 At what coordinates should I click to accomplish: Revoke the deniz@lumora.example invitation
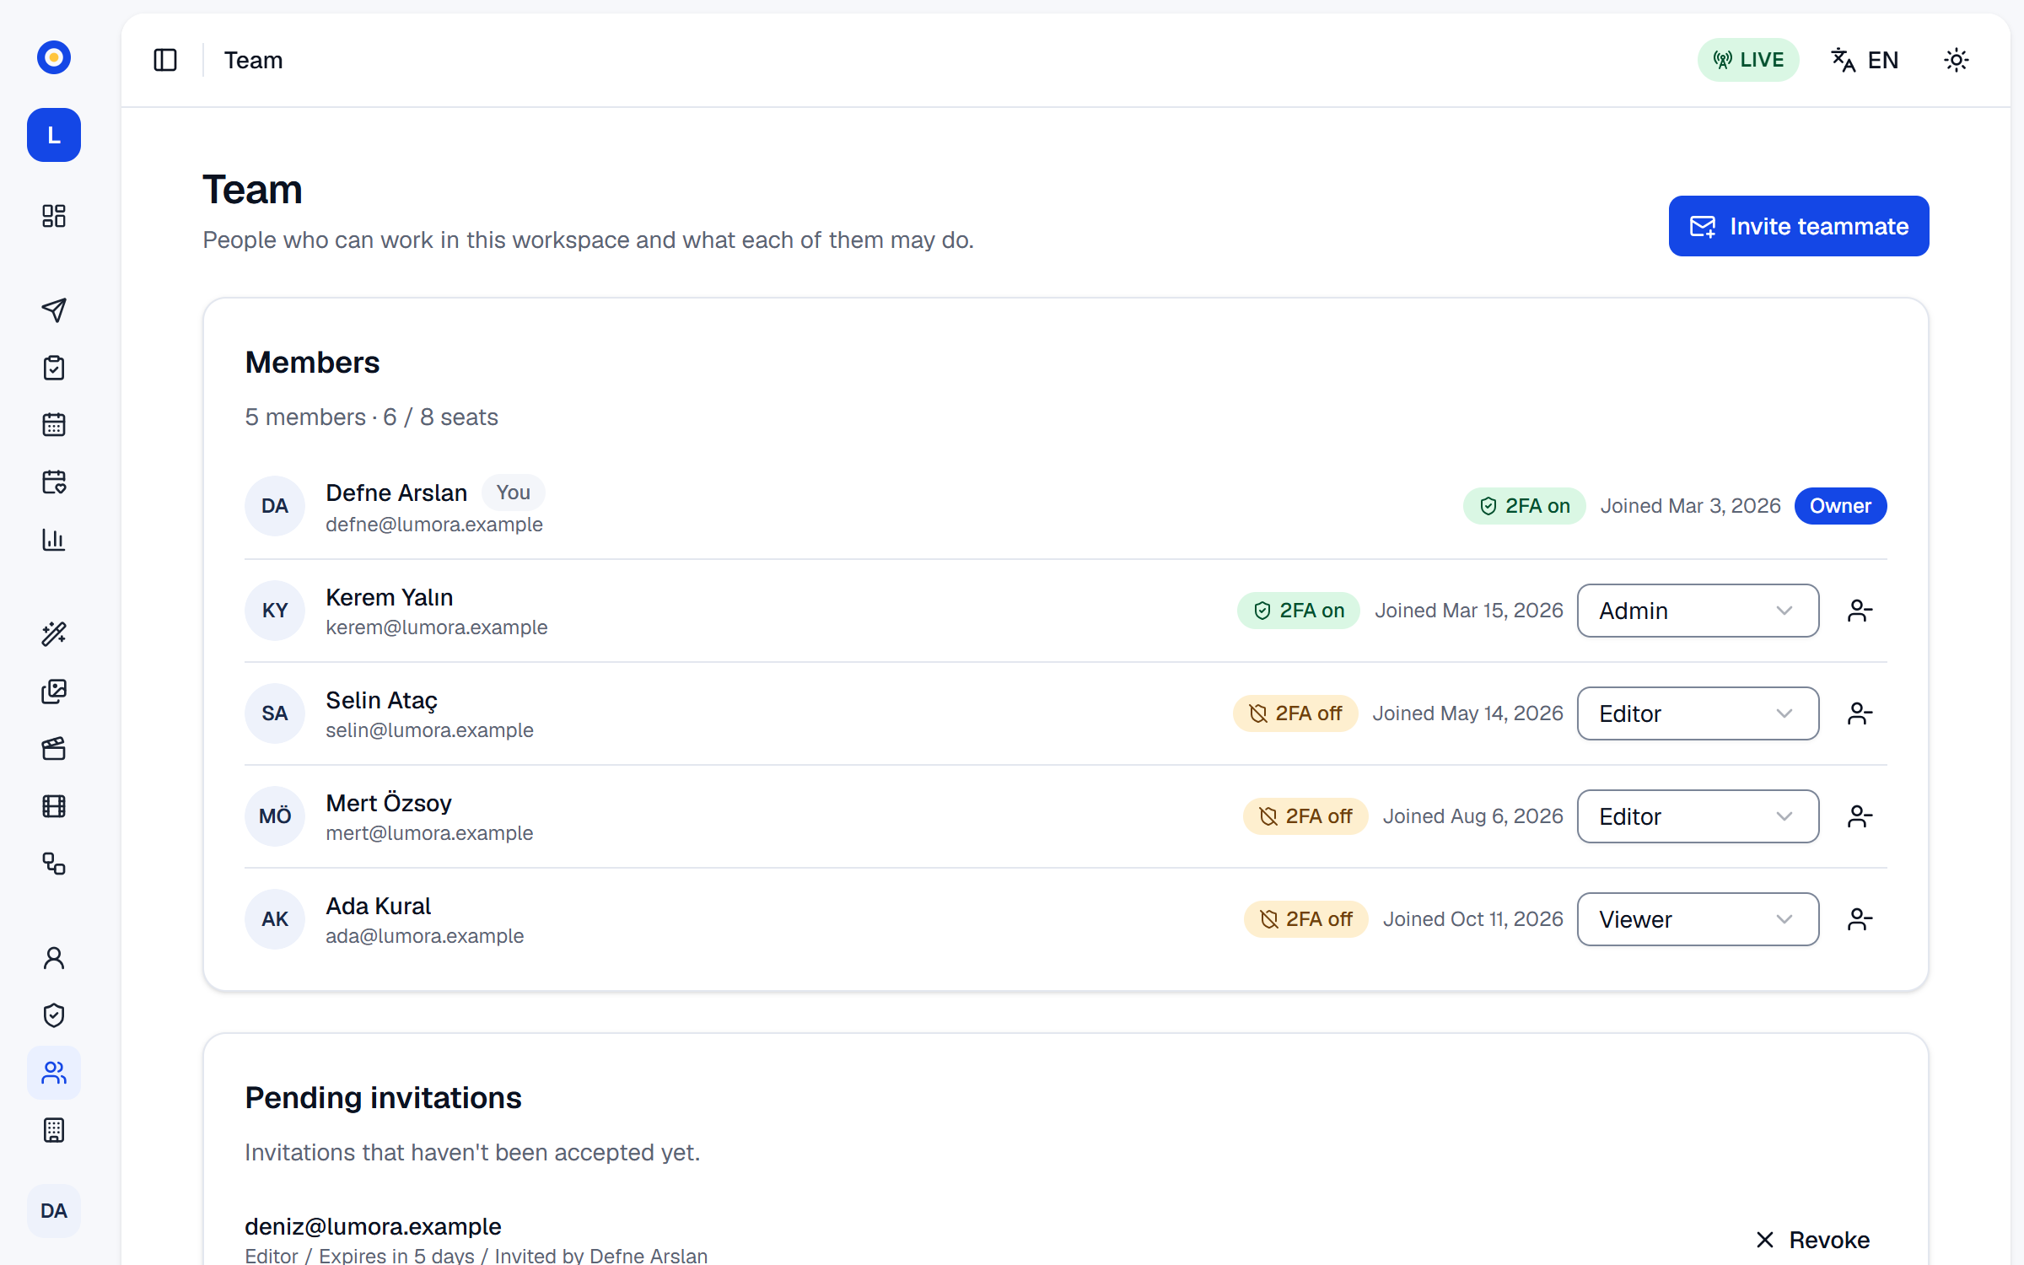pos(1813,1240)
